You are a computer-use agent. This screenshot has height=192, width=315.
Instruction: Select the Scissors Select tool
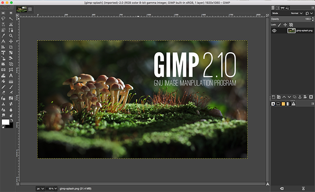coord(11,24)
